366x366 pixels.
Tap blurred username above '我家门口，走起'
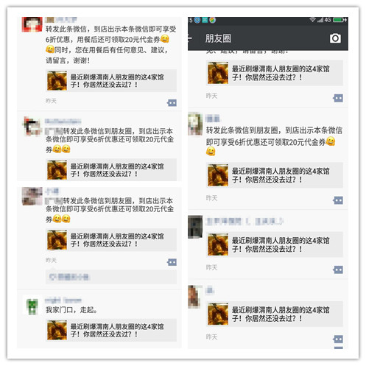(x=63, y=300)
